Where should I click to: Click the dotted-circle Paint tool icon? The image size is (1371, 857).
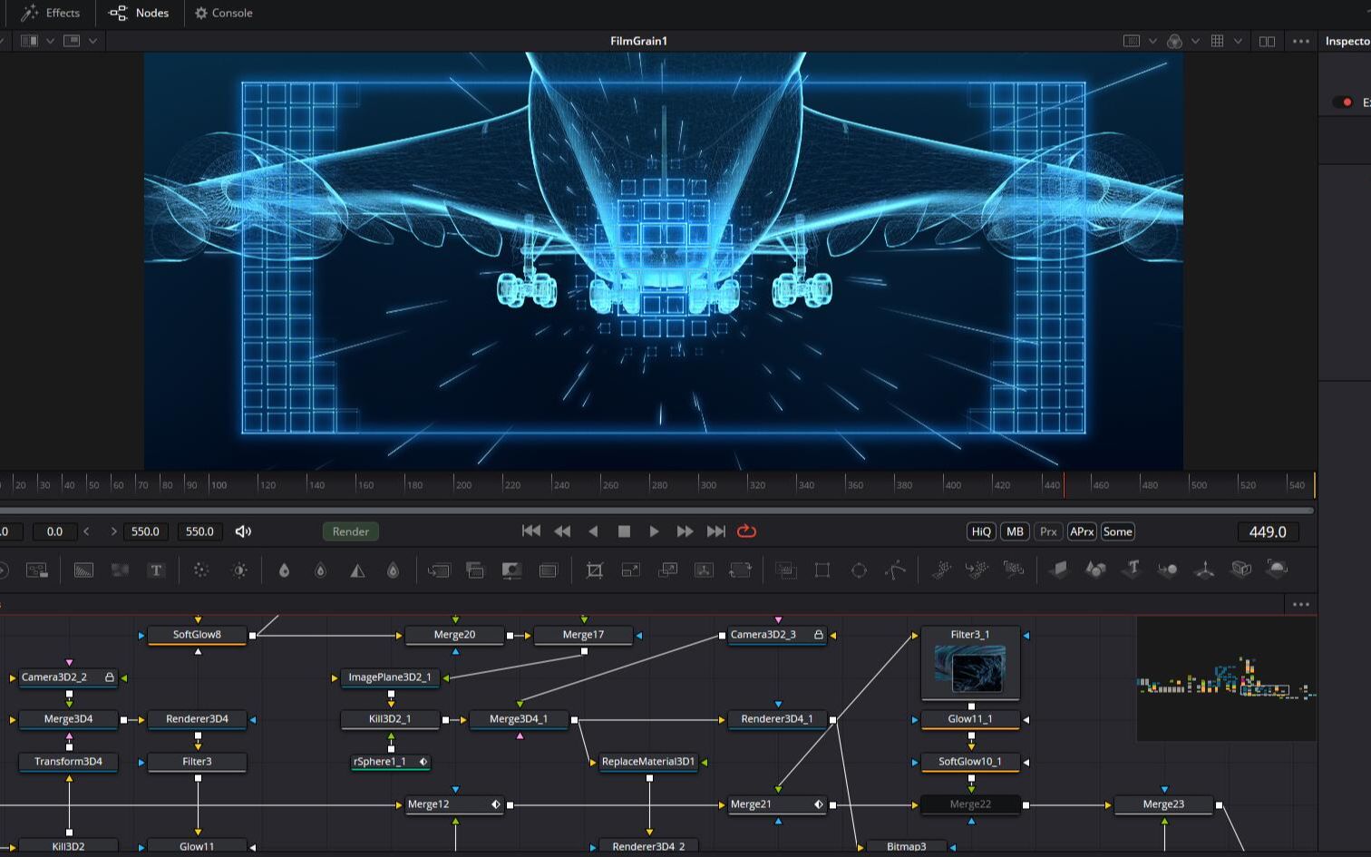201,570
